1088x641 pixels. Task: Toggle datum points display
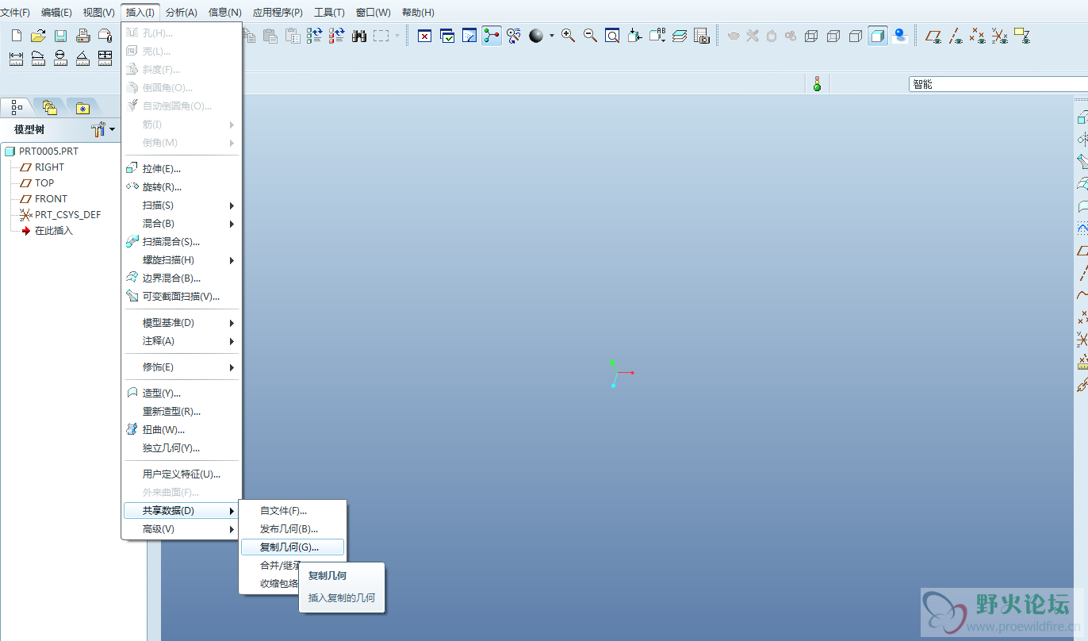pos(978,36)
